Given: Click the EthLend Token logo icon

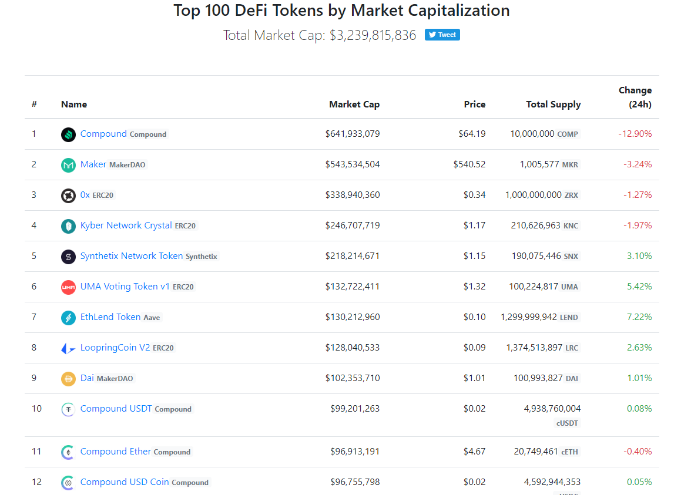Looking at the screenshot, I should [x=68, y=318].
